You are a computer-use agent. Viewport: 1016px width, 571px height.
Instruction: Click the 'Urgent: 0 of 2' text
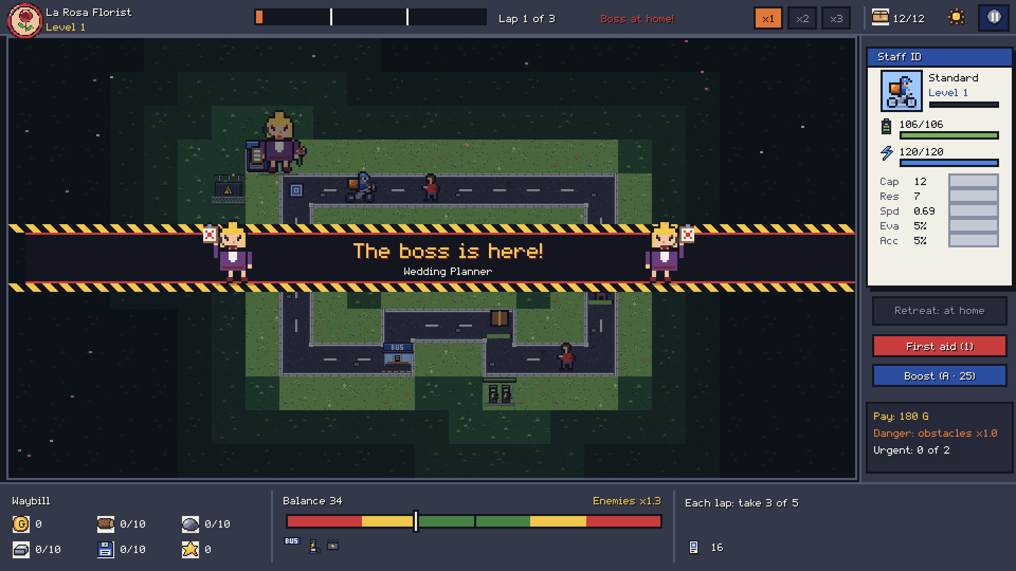(x=911, y=450)
